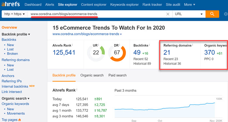Click info icon beside Referring domains
Image resolution: width=228 pixels, height=122 pixels.
(x=192, y=45)
